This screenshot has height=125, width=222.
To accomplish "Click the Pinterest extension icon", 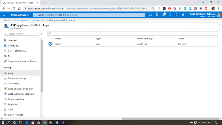I will pyautogui.click(x=206, y=8).
